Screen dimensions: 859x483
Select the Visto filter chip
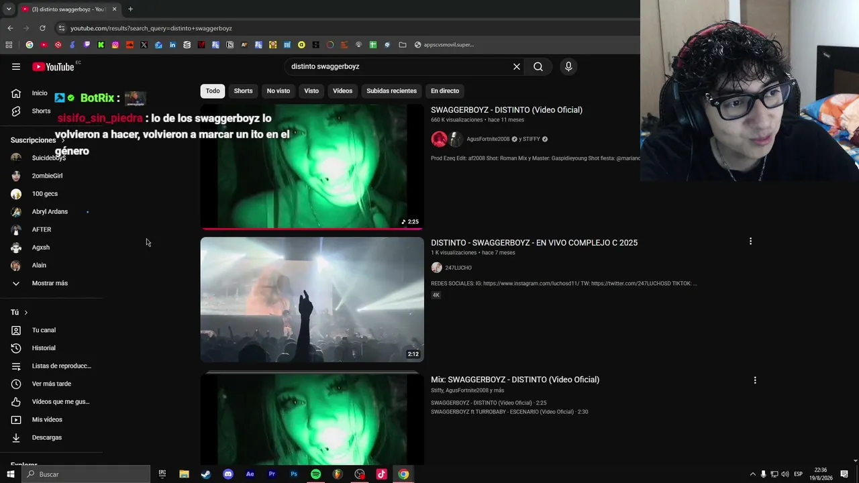(311, 91)
